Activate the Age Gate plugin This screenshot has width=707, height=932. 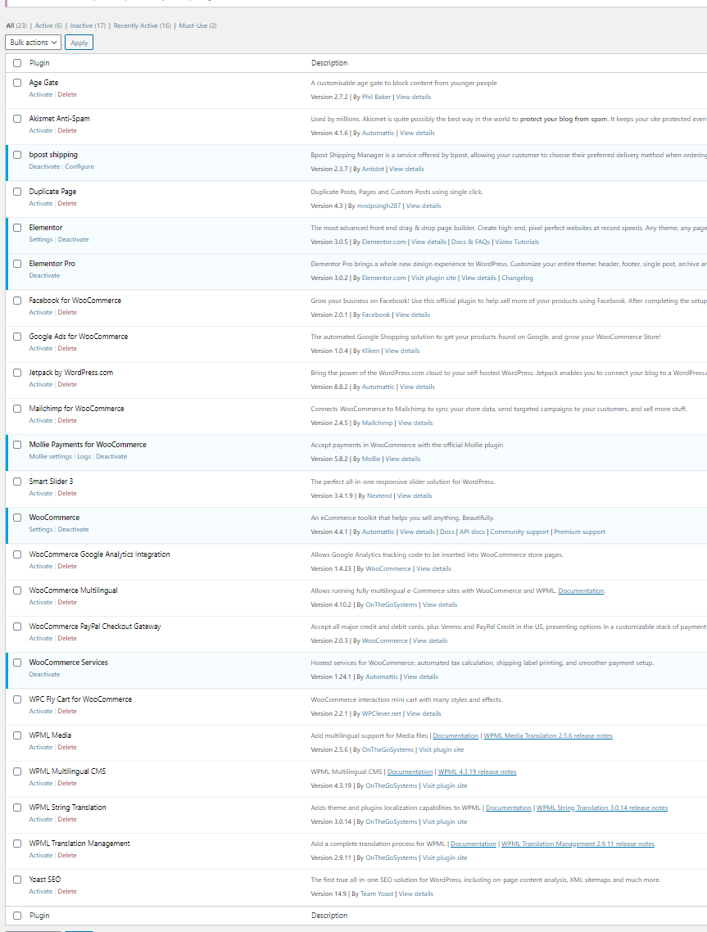(x=40, y=94)
